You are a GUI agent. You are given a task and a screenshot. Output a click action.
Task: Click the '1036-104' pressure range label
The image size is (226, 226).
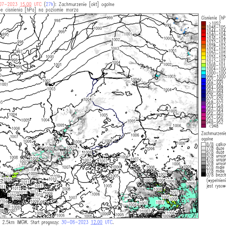click(x=216, y=38)
